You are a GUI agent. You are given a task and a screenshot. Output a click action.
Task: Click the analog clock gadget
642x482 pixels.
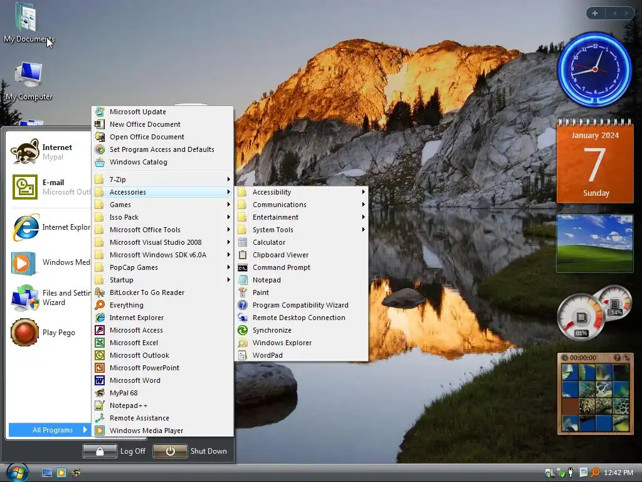(595, 69)
